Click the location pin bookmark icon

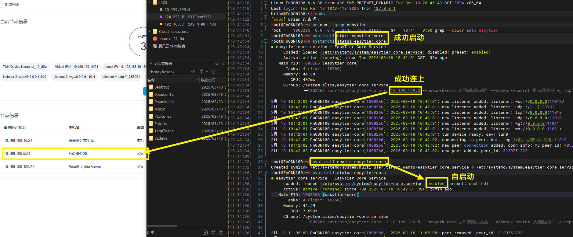[213, 232]
